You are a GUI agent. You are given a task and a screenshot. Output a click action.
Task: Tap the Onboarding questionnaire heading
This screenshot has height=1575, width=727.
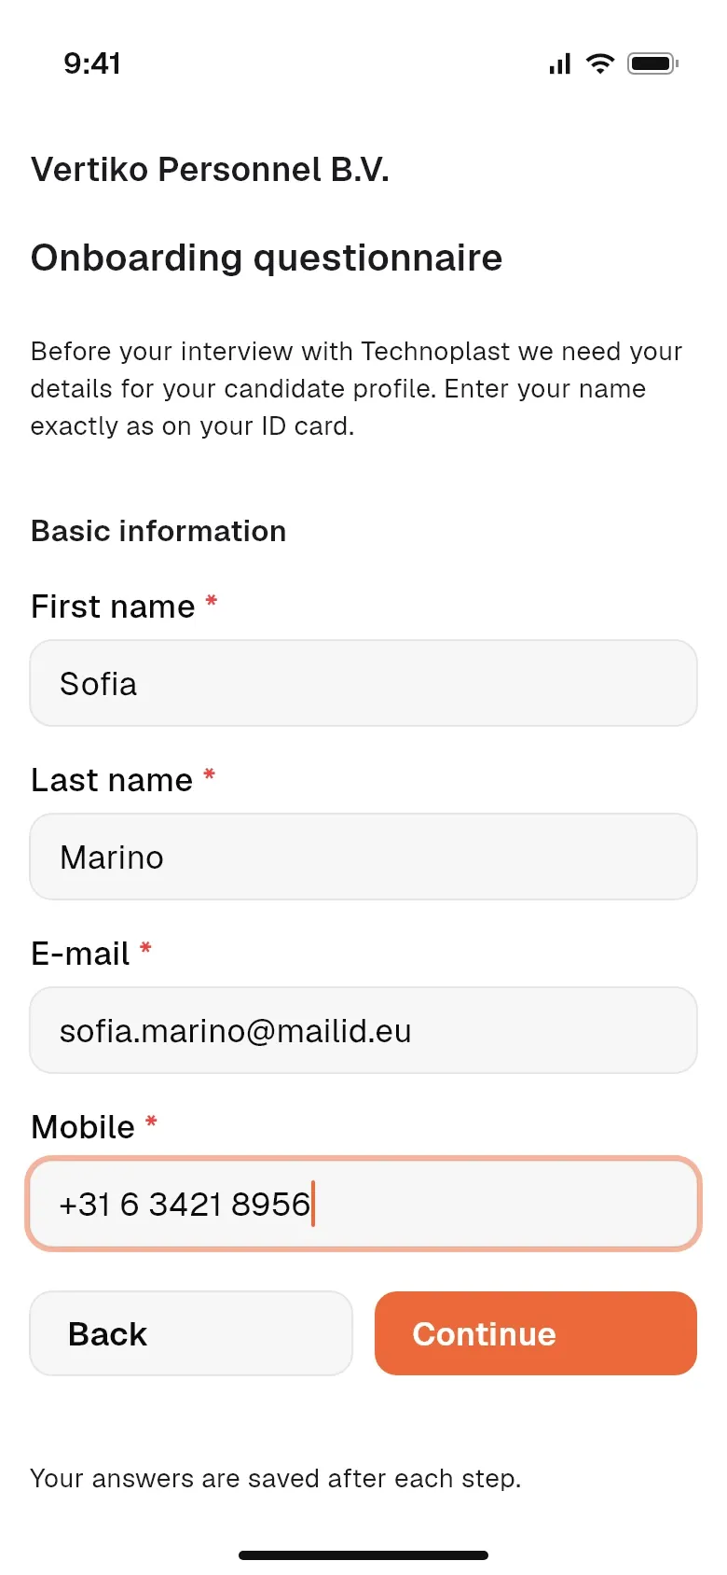(x=267, y=258)
